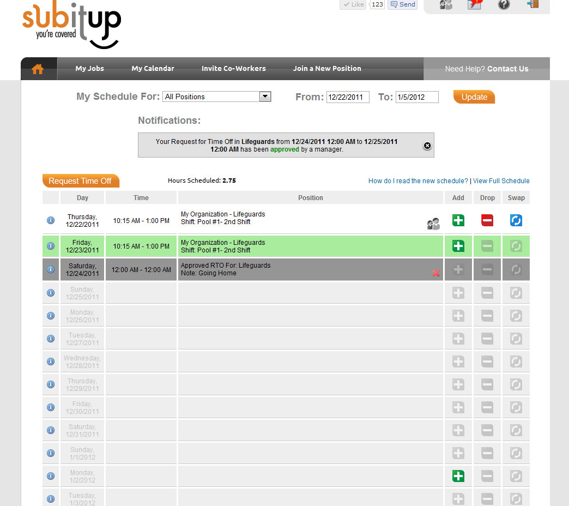This screenshot has width=569, height=506.
Task: Open the My Jobs menu
Action: coord(89,69)
